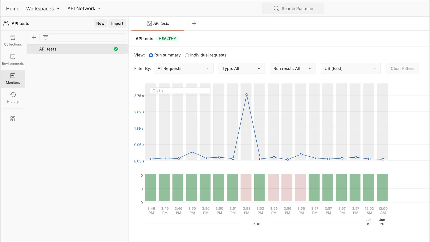430x242 pixels.
Task: Click the HEALTHY status badge
Action: pyautogui.click(x=167, y=39)
